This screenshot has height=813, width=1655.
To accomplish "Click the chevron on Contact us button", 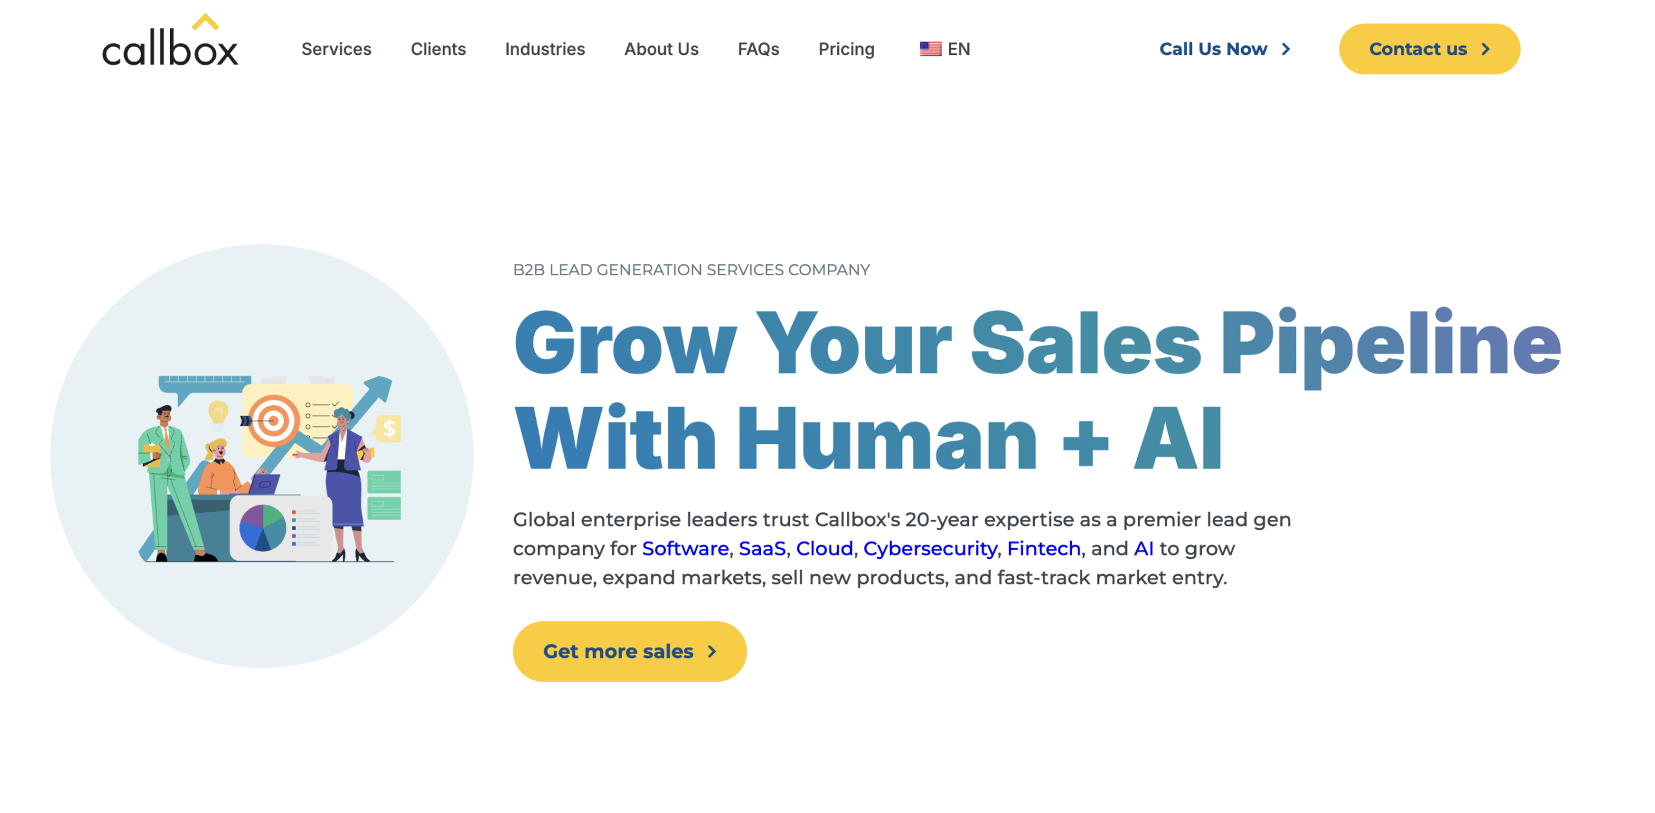I will click(1485, 49).
